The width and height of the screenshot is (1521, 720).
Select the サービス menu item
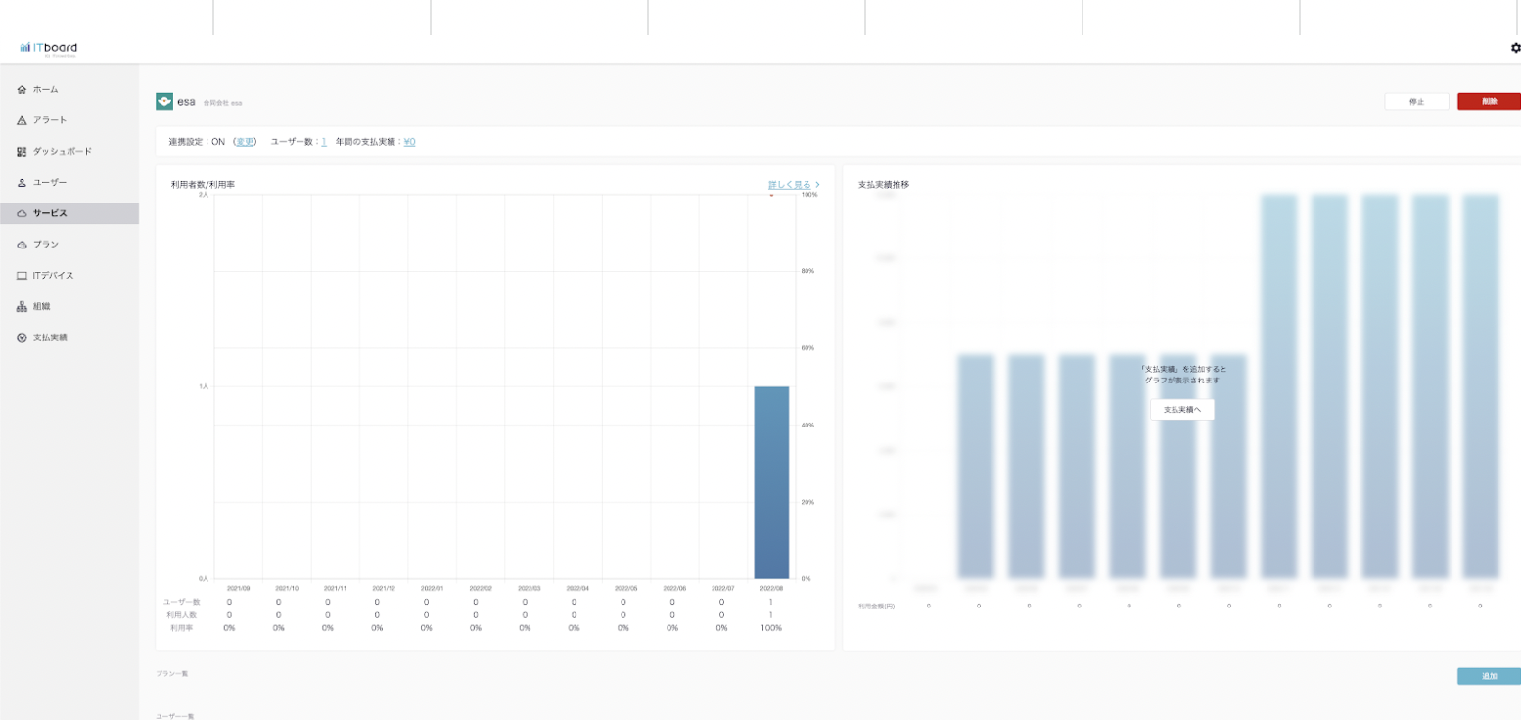point(69,213)
